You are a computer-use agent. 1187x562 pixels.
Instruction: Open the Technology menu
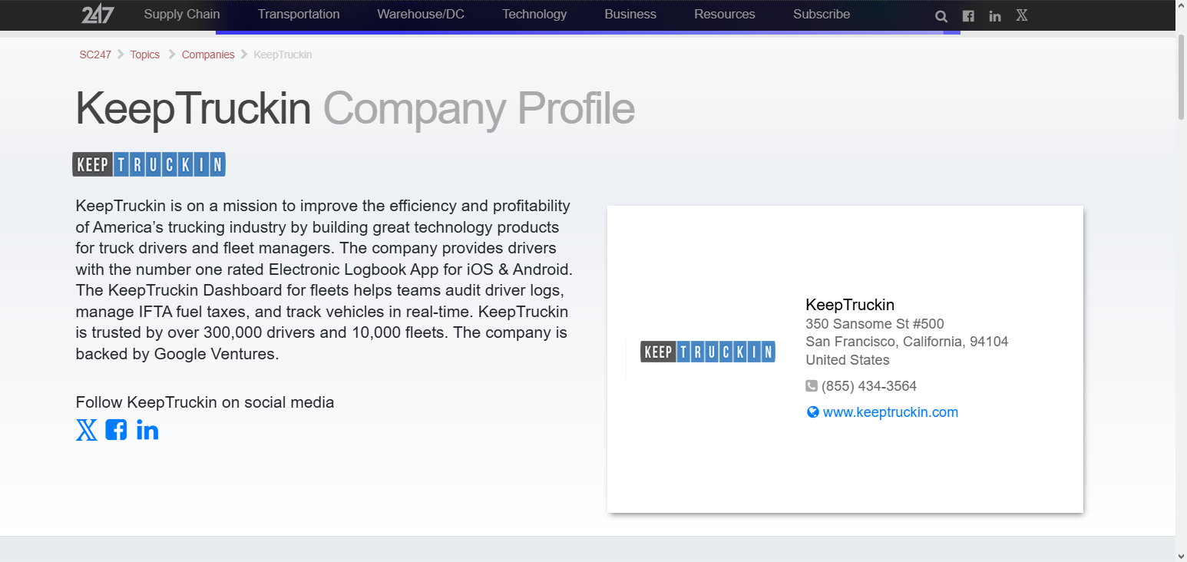[534, 15]
